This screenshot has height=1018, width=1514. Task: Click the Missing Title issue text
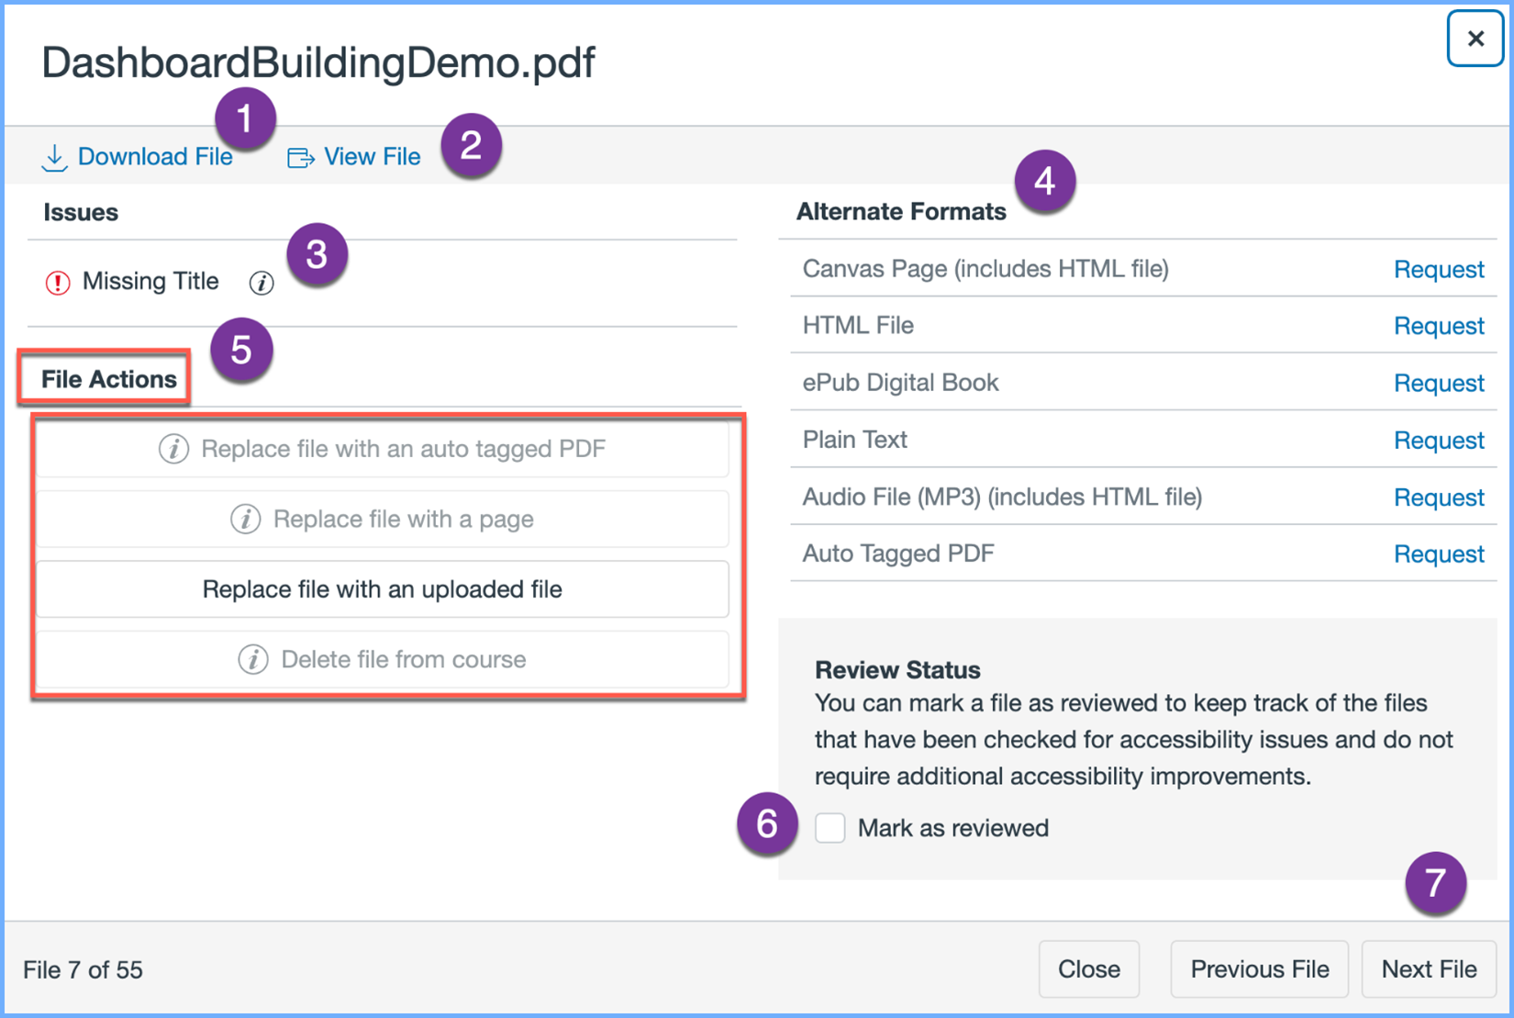pyautogui.click(x=150, y=281)
